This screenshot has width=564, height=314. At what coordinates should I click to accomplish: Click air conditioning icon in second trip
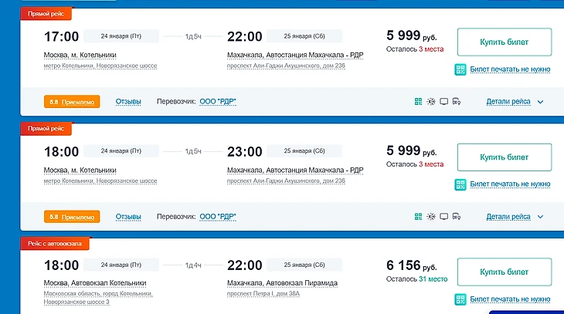click(430, 217)
